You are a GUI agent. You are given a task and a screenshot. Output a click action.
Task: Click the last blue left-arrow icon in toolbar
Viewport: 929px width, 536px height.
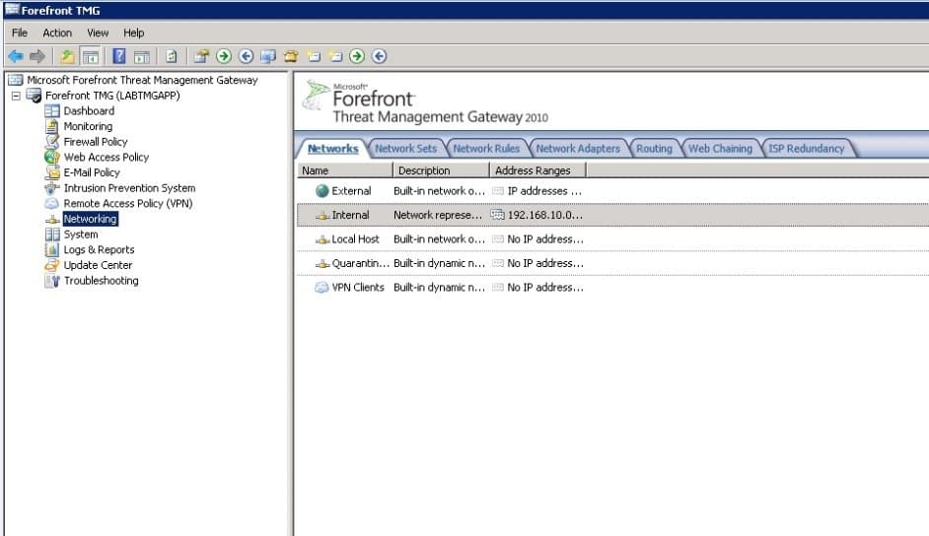(379, 56)
